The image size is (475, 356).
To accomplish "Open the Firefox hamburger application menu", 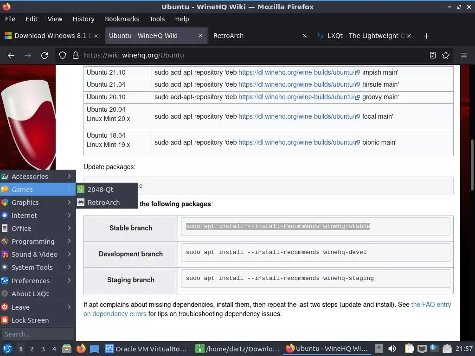I will coord(464,56).
